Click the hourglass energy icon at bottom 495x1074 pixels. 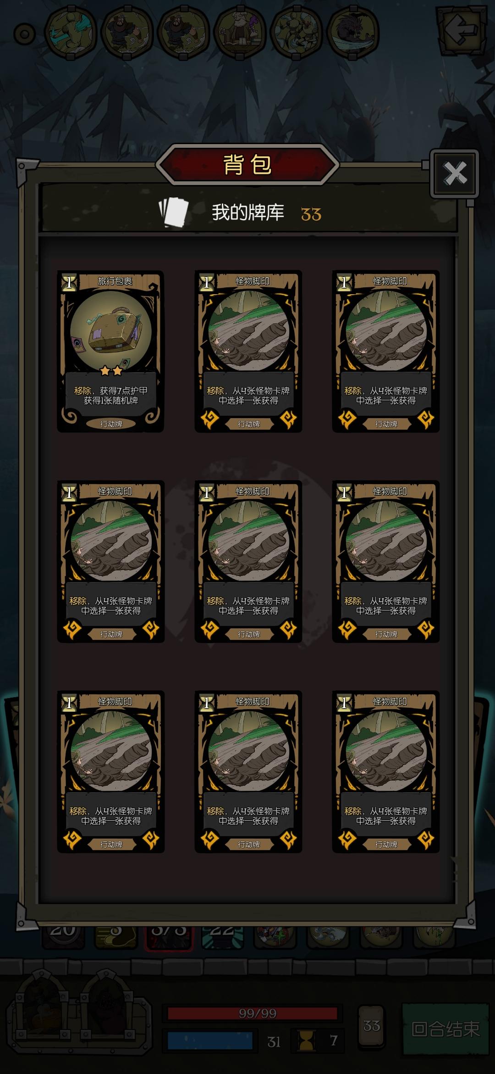point(306,1040)
